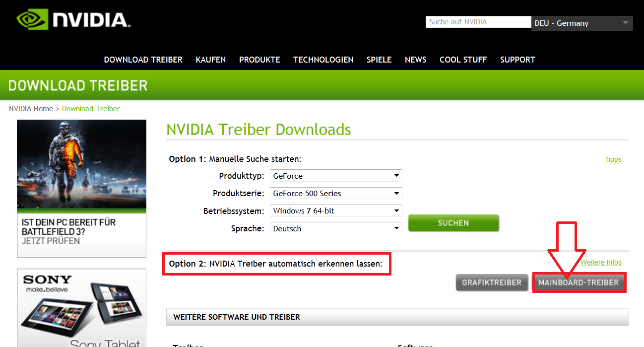This screenshot has height=347, width=644.
Task: Go to NVIDIA Home breadcrumb
Action: (x=31, y=109)
